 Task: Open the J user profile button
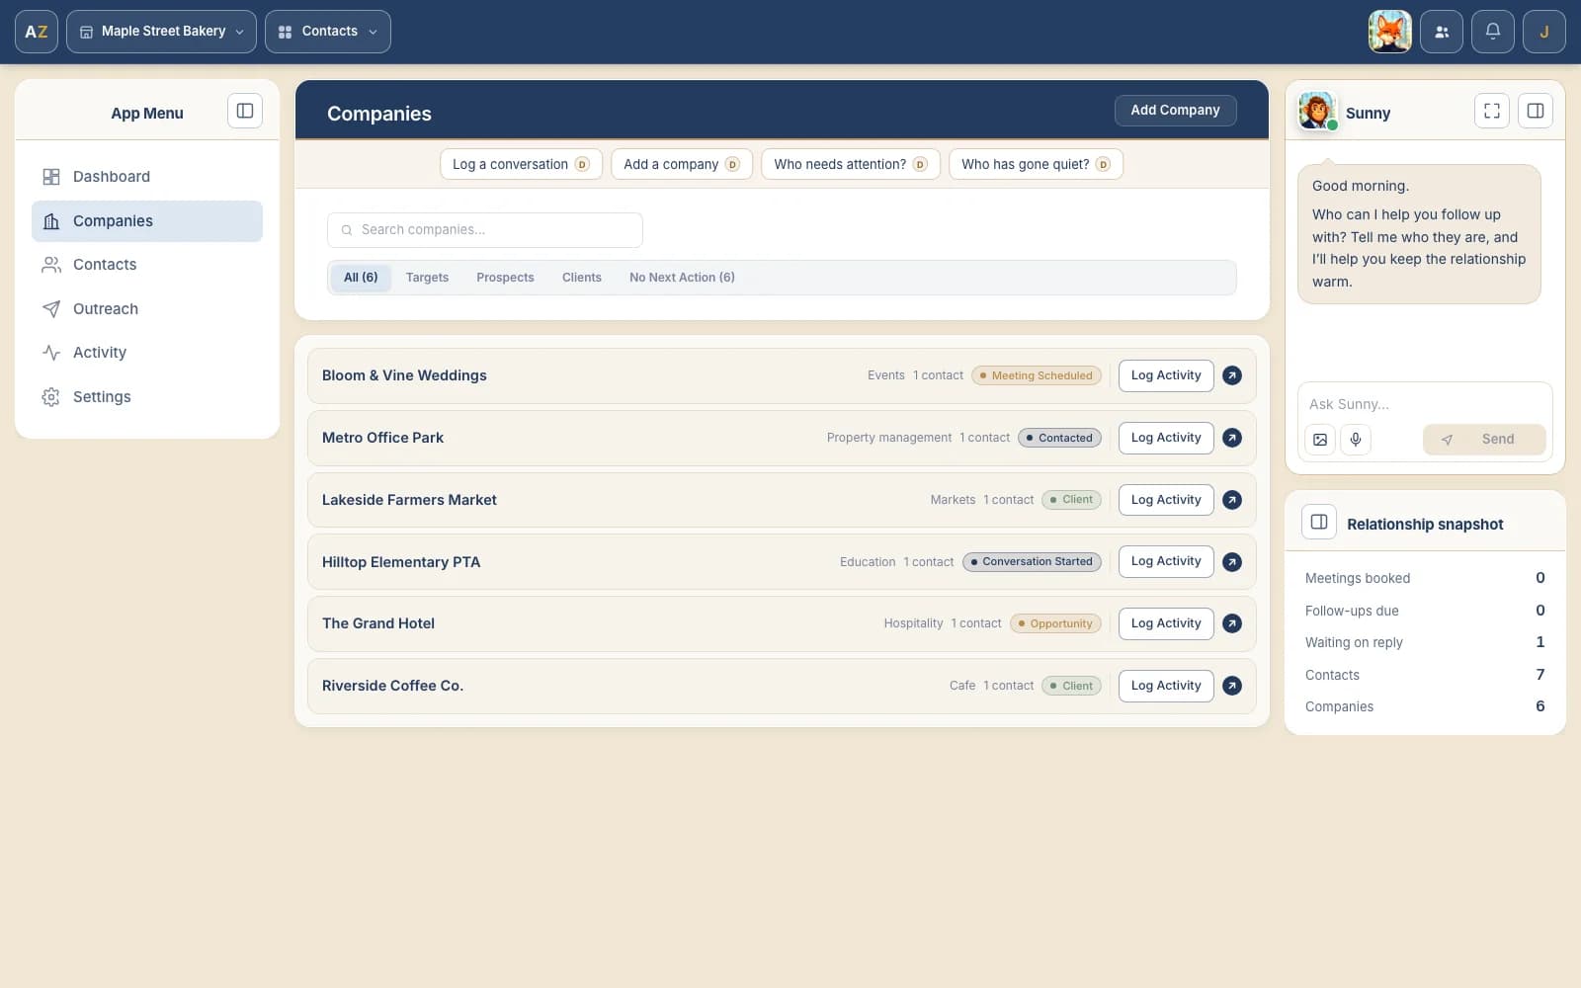(x=1544, y=32)
